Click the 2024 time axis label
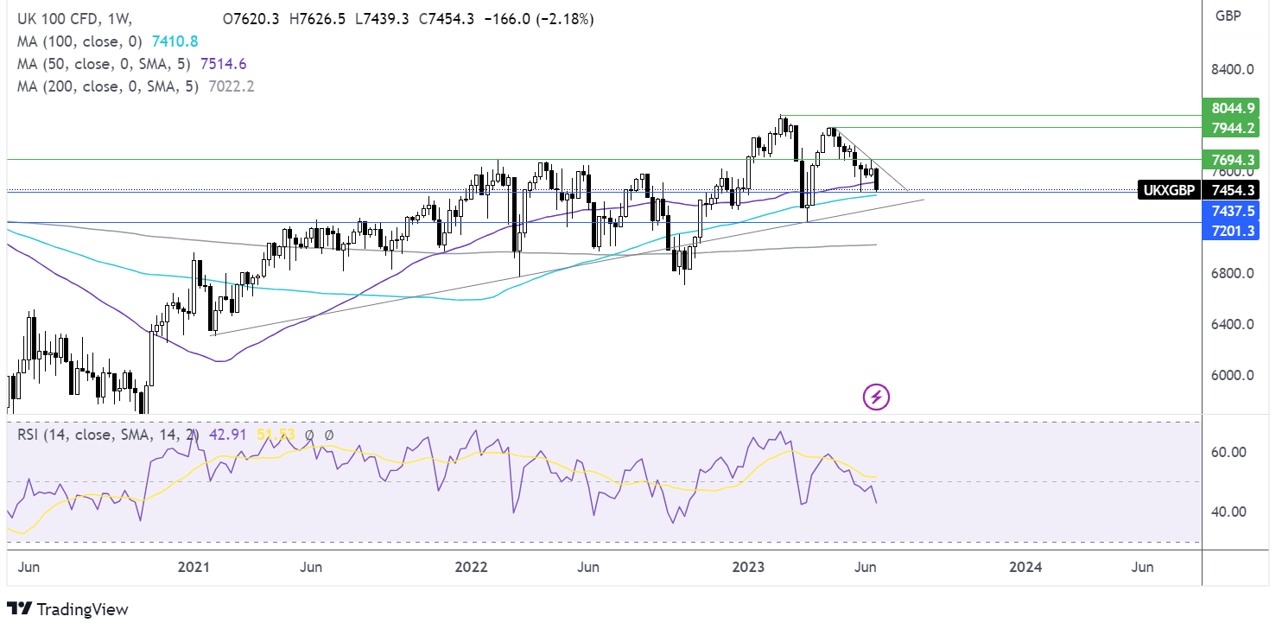Image resolution: width=1282 pixels, height=623 pixels. click(1025, 567)
